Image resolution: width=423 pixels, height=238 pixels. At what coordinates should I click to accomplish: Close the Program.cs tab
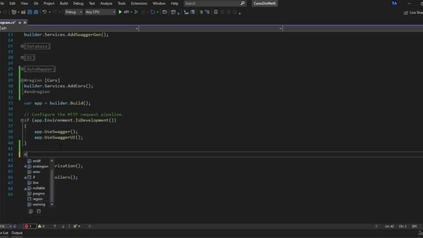pos(25,22)
